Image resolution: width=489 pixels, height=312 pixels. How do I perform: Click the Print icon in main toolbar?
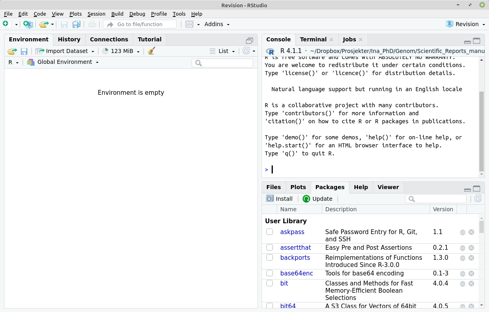[92, 24]
